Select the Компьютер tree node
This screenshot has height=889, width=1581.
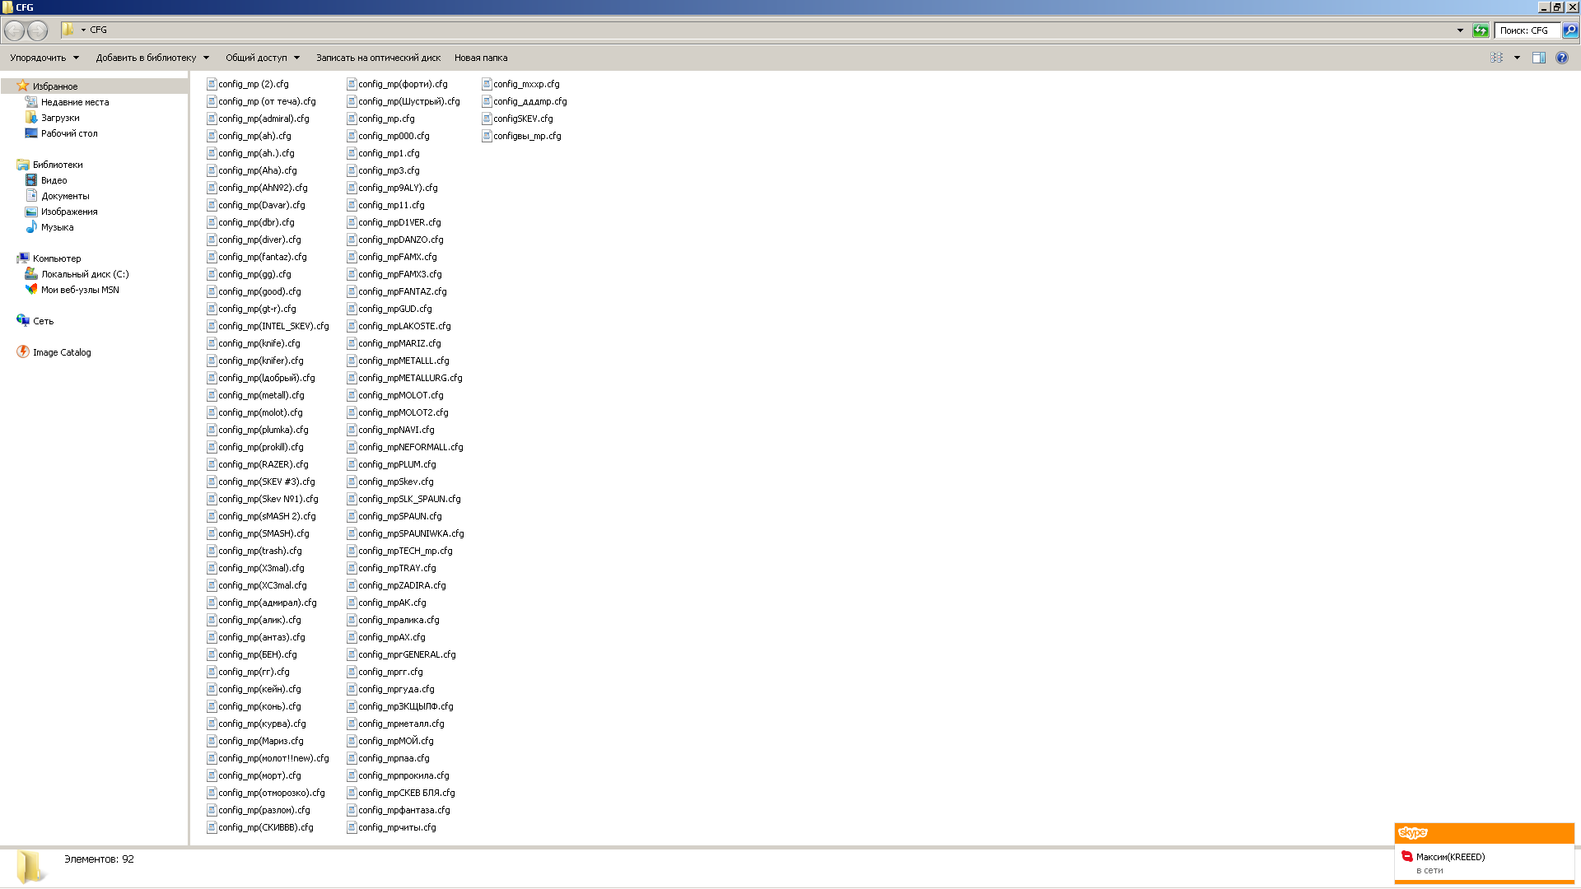tap(57, 258)
